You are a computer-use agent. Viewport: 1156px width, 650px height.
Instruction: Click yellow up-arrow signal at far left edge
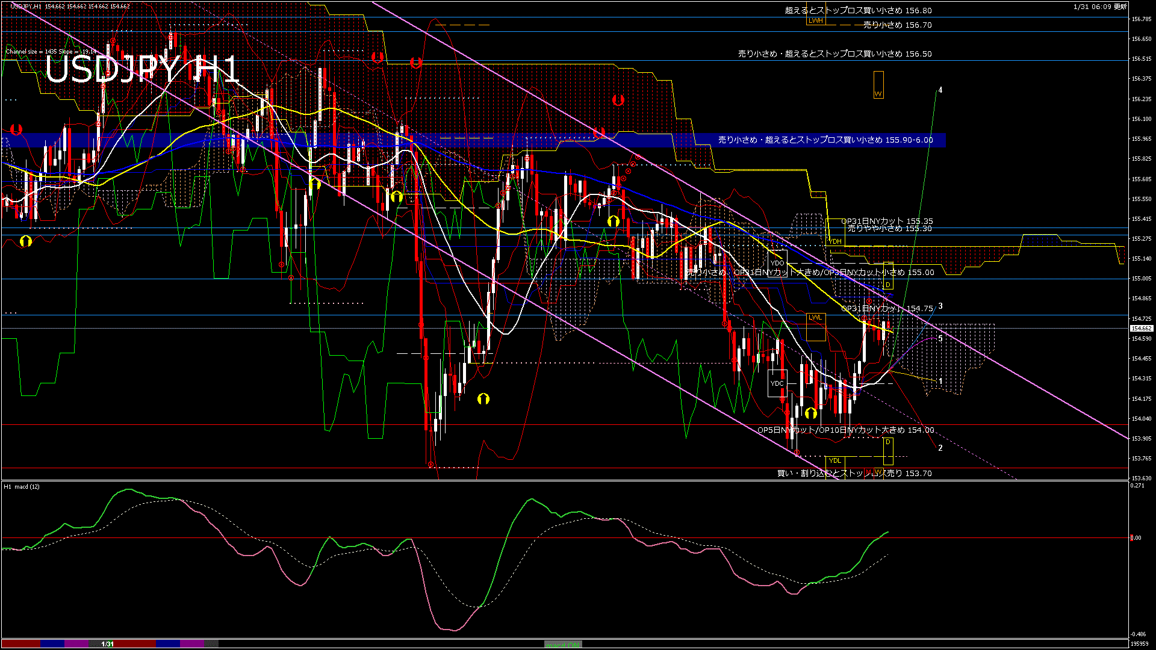[x=25, y=241]
